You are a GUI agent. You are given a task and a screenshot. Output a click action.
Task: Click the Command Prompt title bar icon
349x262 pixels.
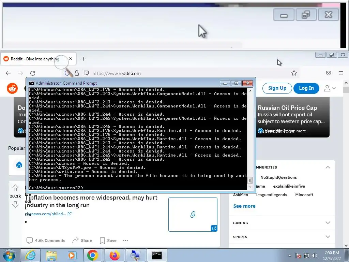(32, 83)
